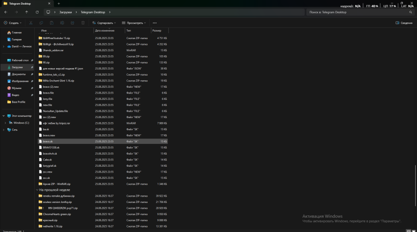Refresh the Telegram Desktop folder view
Viewport: 417px width, 232px height.
click(x=37, y=12)
